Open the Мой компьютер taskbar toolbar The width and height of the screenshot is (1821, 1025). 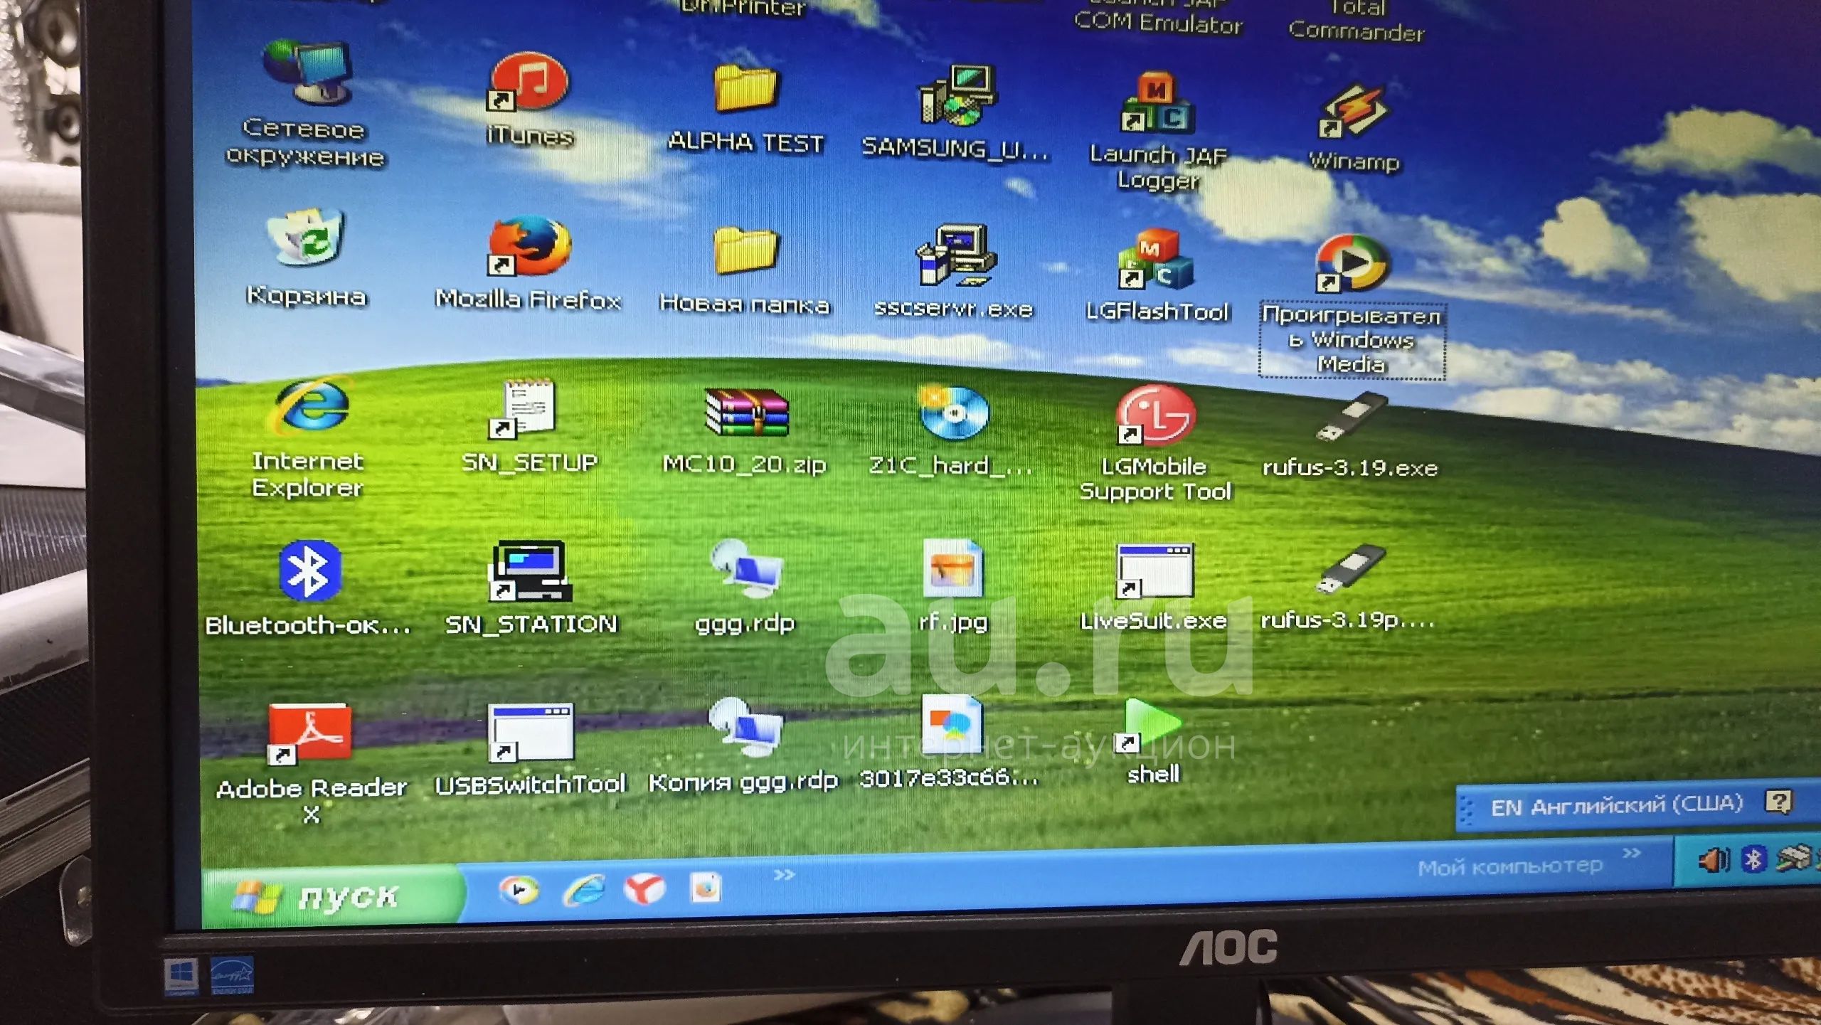[x=1509, y=866]
